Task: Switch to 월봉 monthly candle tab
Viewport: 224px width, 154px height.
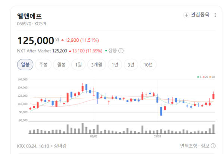Action: click(x=61, y=65)
